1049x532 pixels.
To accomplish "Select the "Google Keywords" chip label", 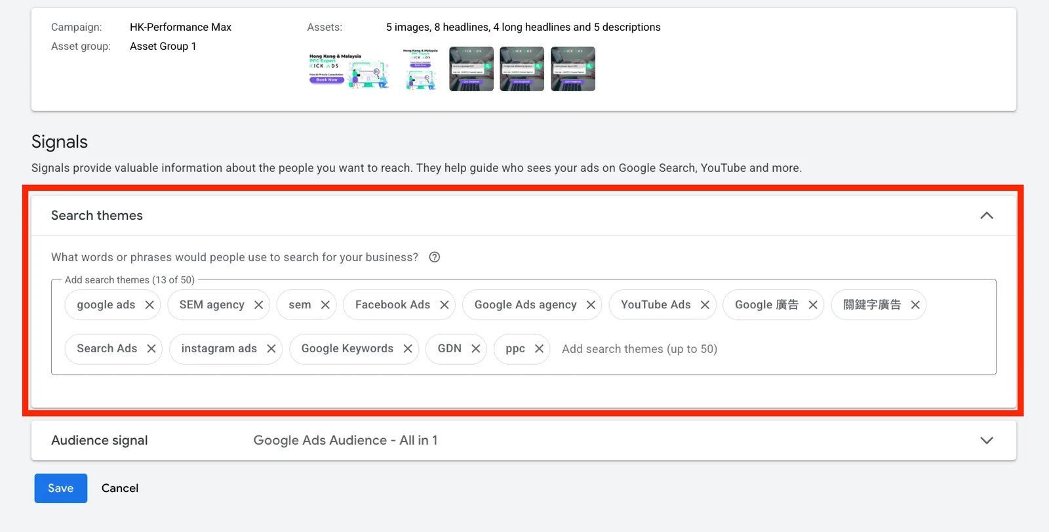I will coord(347,349).
